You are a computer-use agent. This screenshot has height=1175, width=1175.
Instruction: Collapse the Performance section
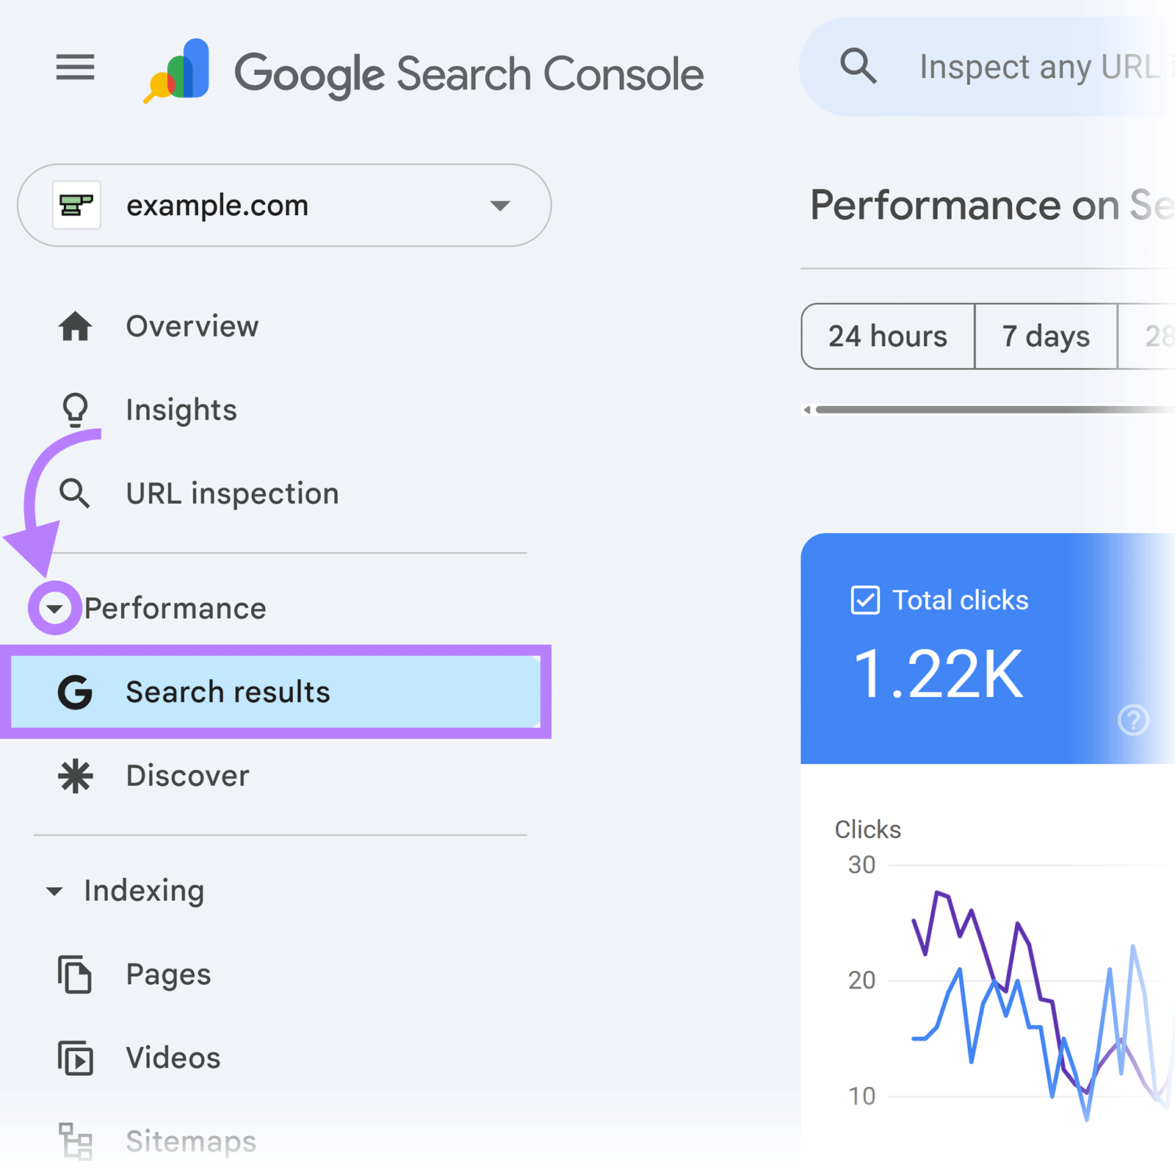[x=53, y=607]
